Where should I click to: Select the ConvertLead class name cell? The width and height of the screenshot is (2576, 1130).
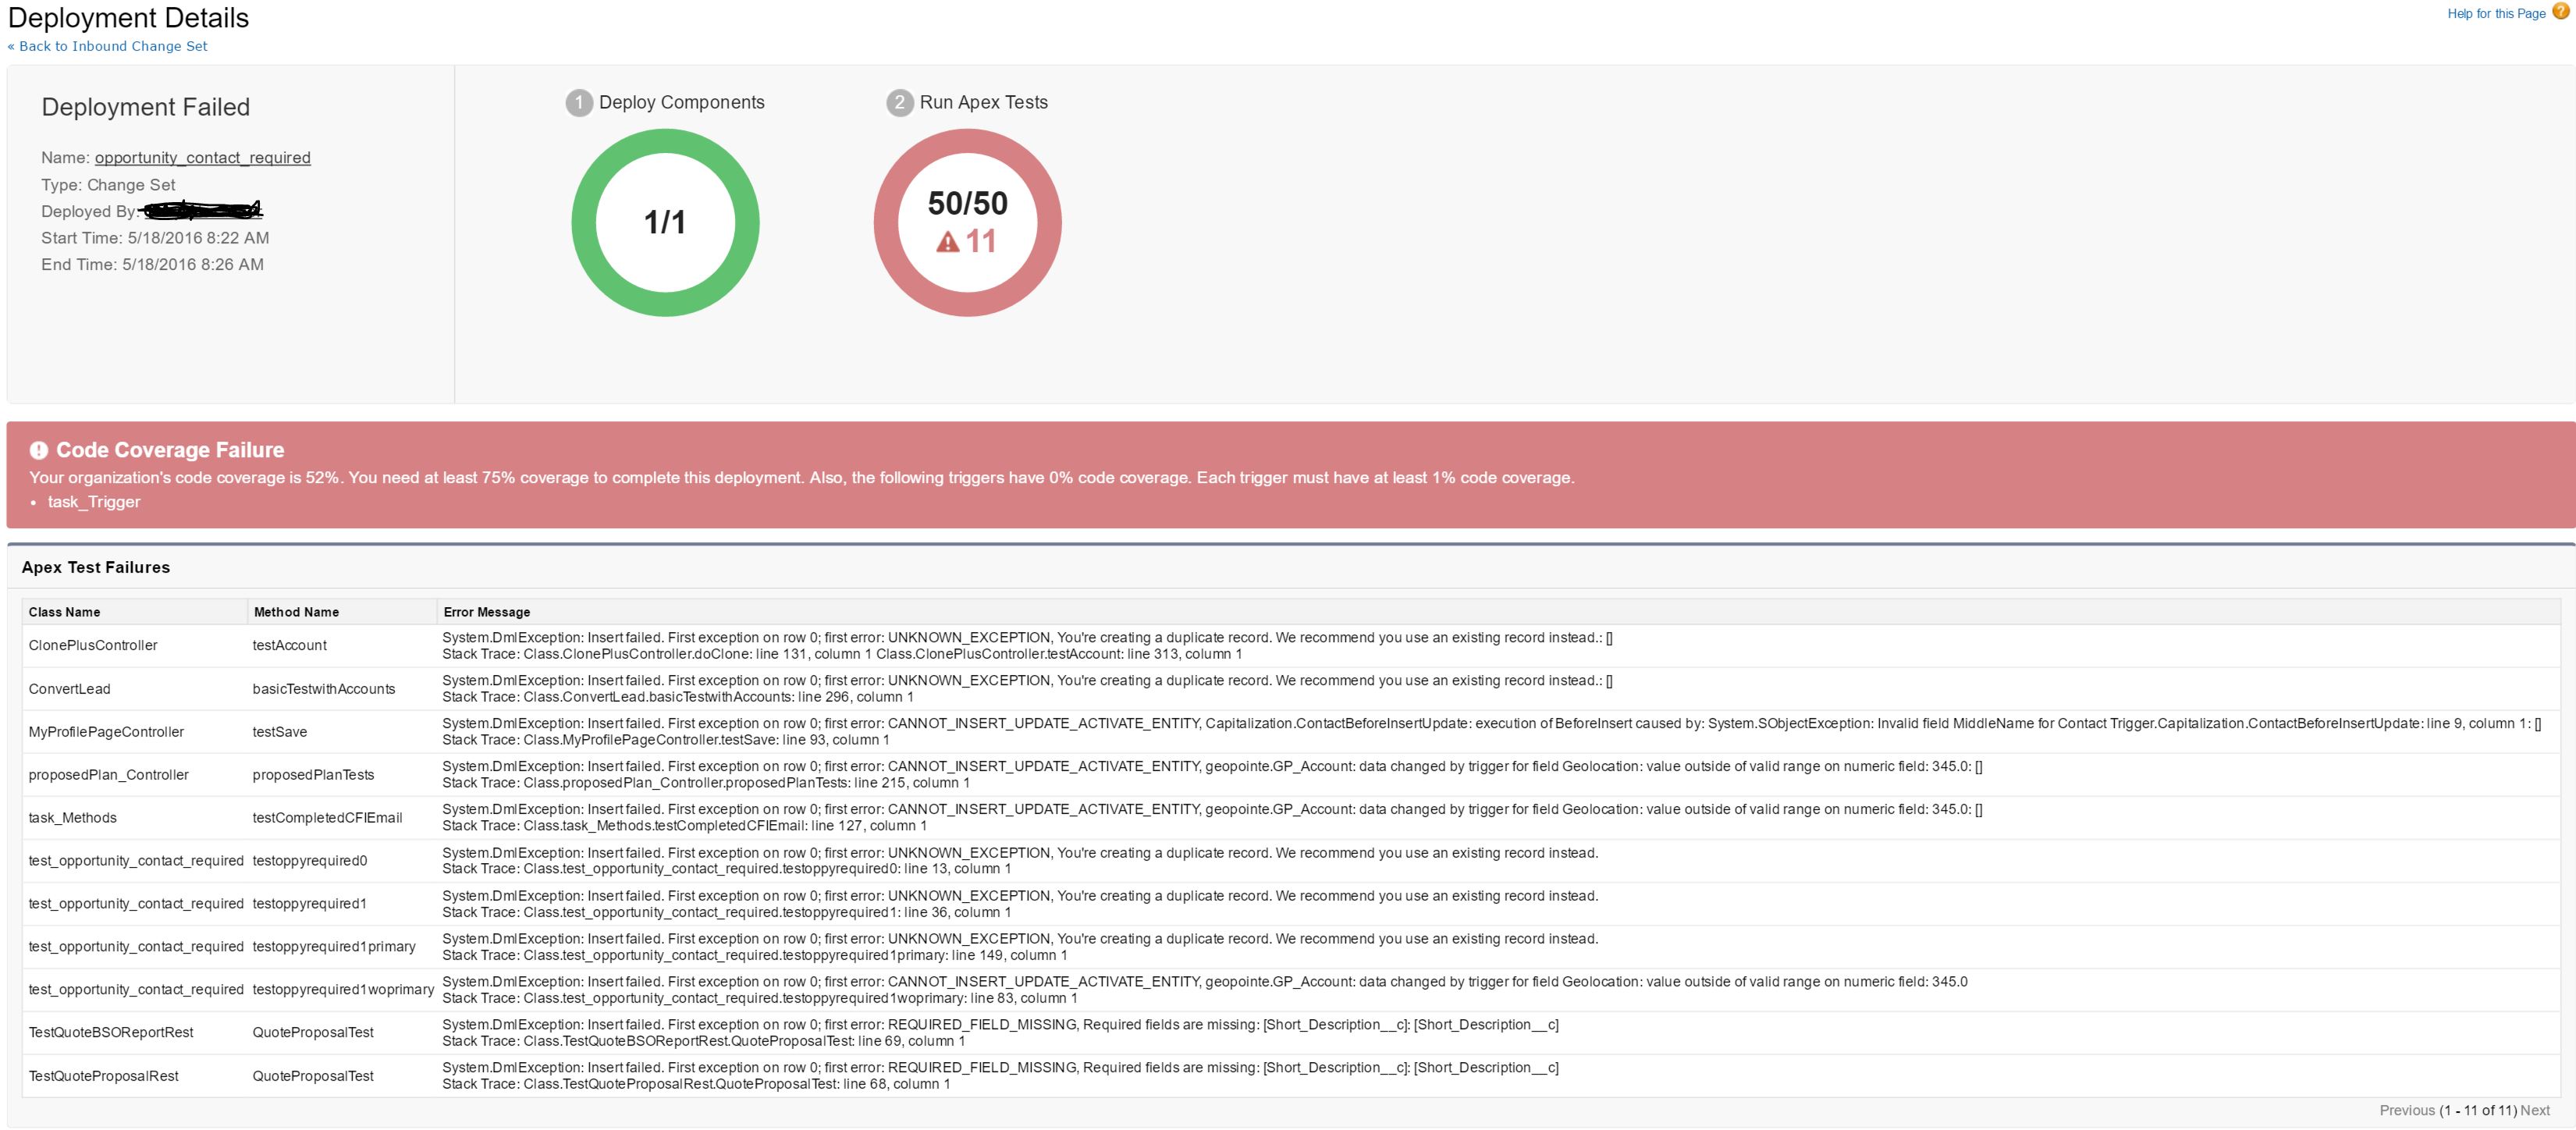click(x=70, y=689)
